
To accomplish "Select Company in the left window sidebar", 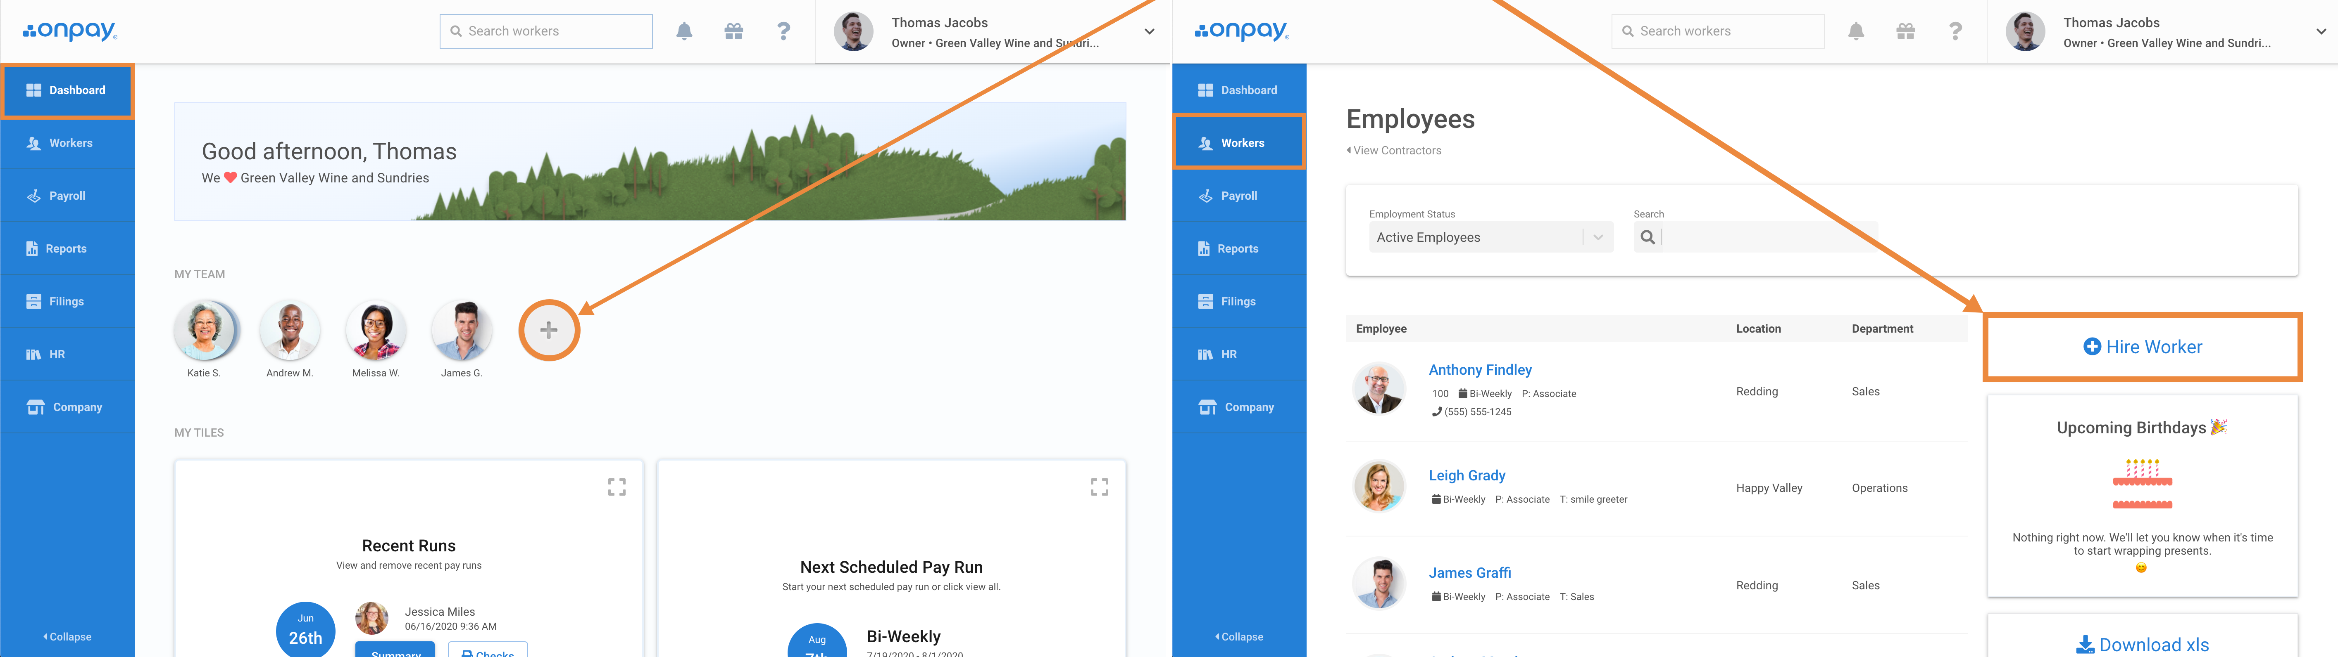I will (67, 407).
